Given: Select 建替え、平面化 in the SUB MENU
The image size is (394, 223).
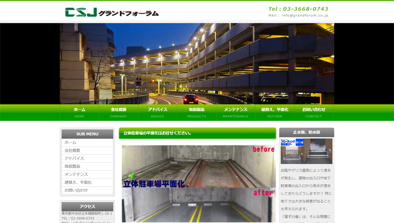Looking at the screenshot, I should [88, 182].
